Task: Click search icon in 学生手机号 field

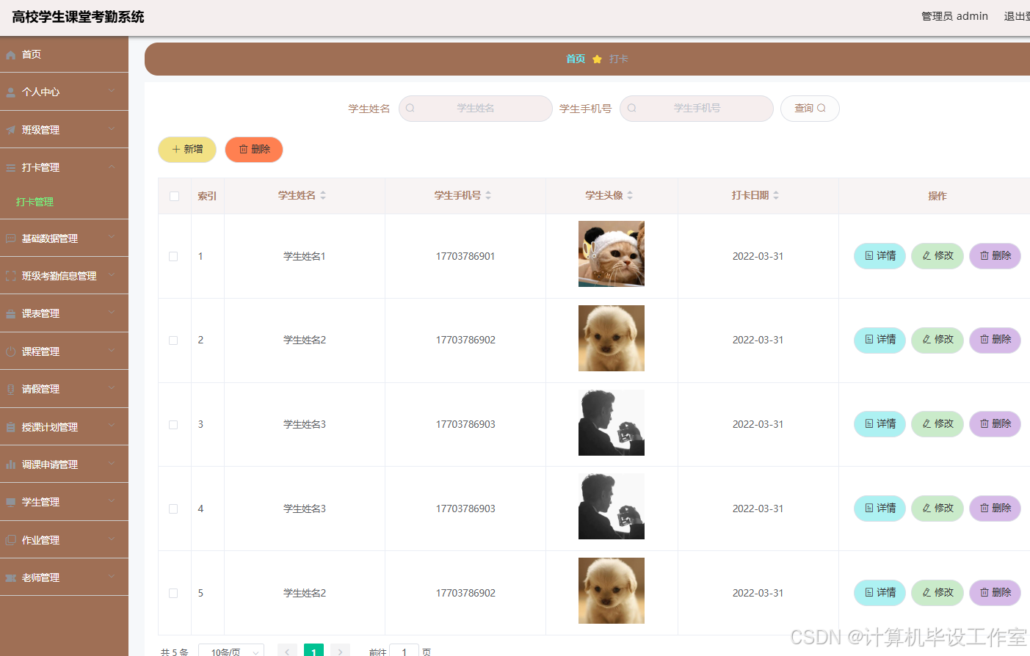Action: tap(631, 108)
